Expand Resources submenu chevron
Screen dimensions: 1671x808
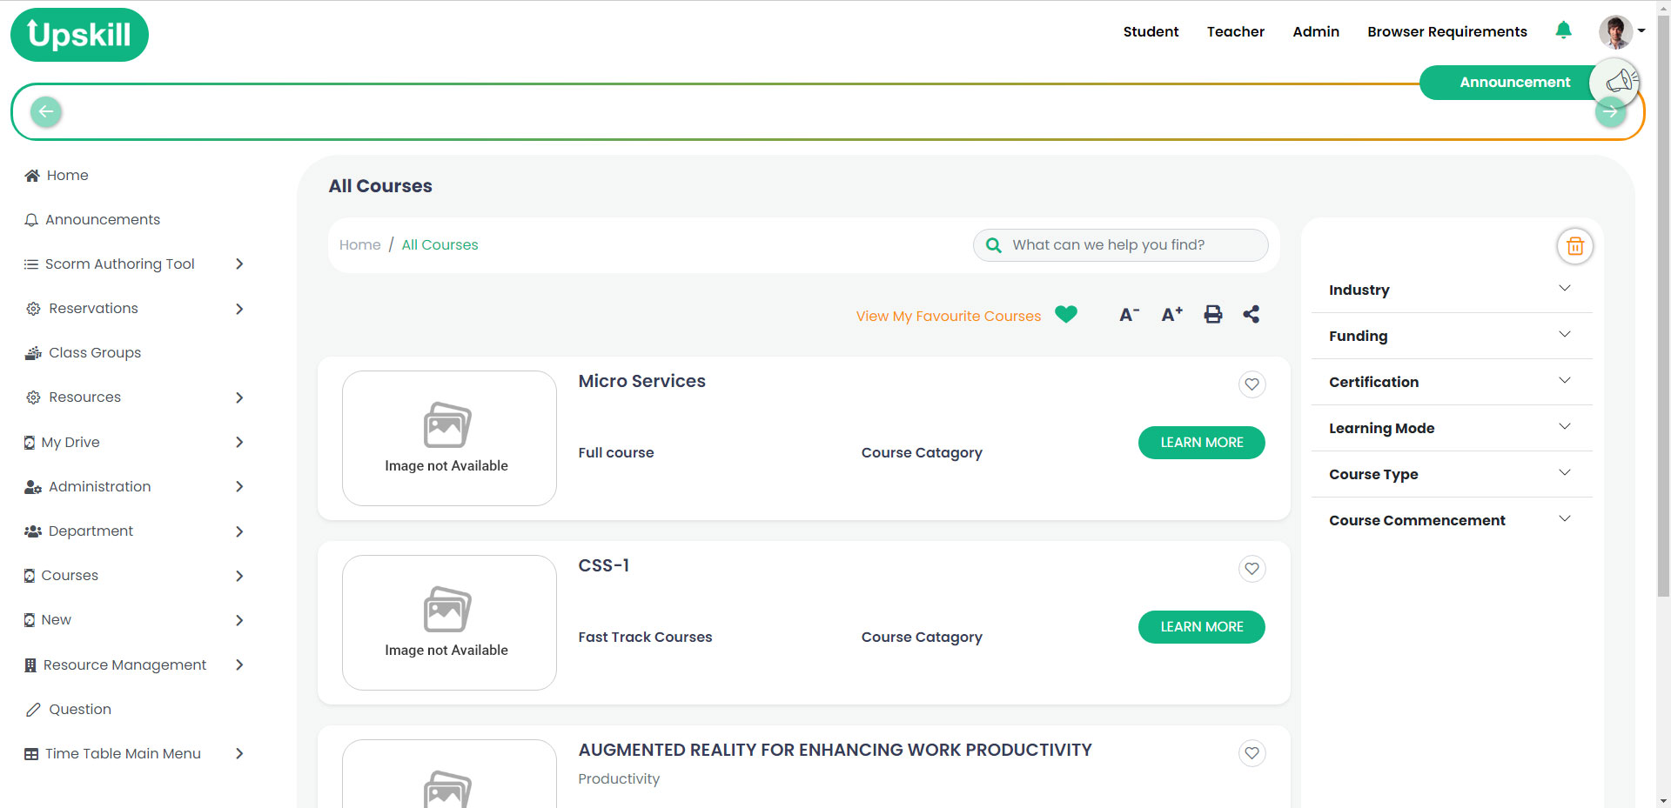(239, 397)
